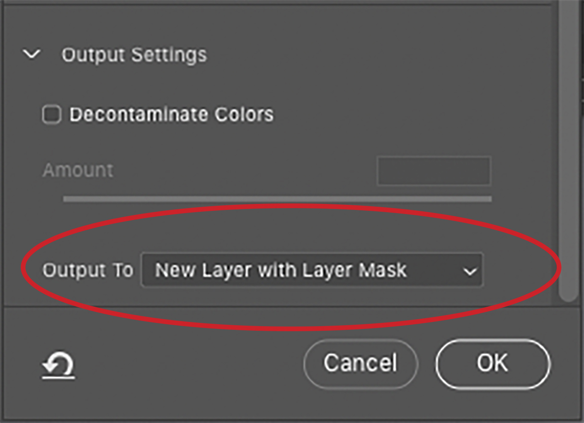This screenshot has width=584, height=423.
Task: Enable the Decontaminate Colors checkbox
Action: (52, 114)
